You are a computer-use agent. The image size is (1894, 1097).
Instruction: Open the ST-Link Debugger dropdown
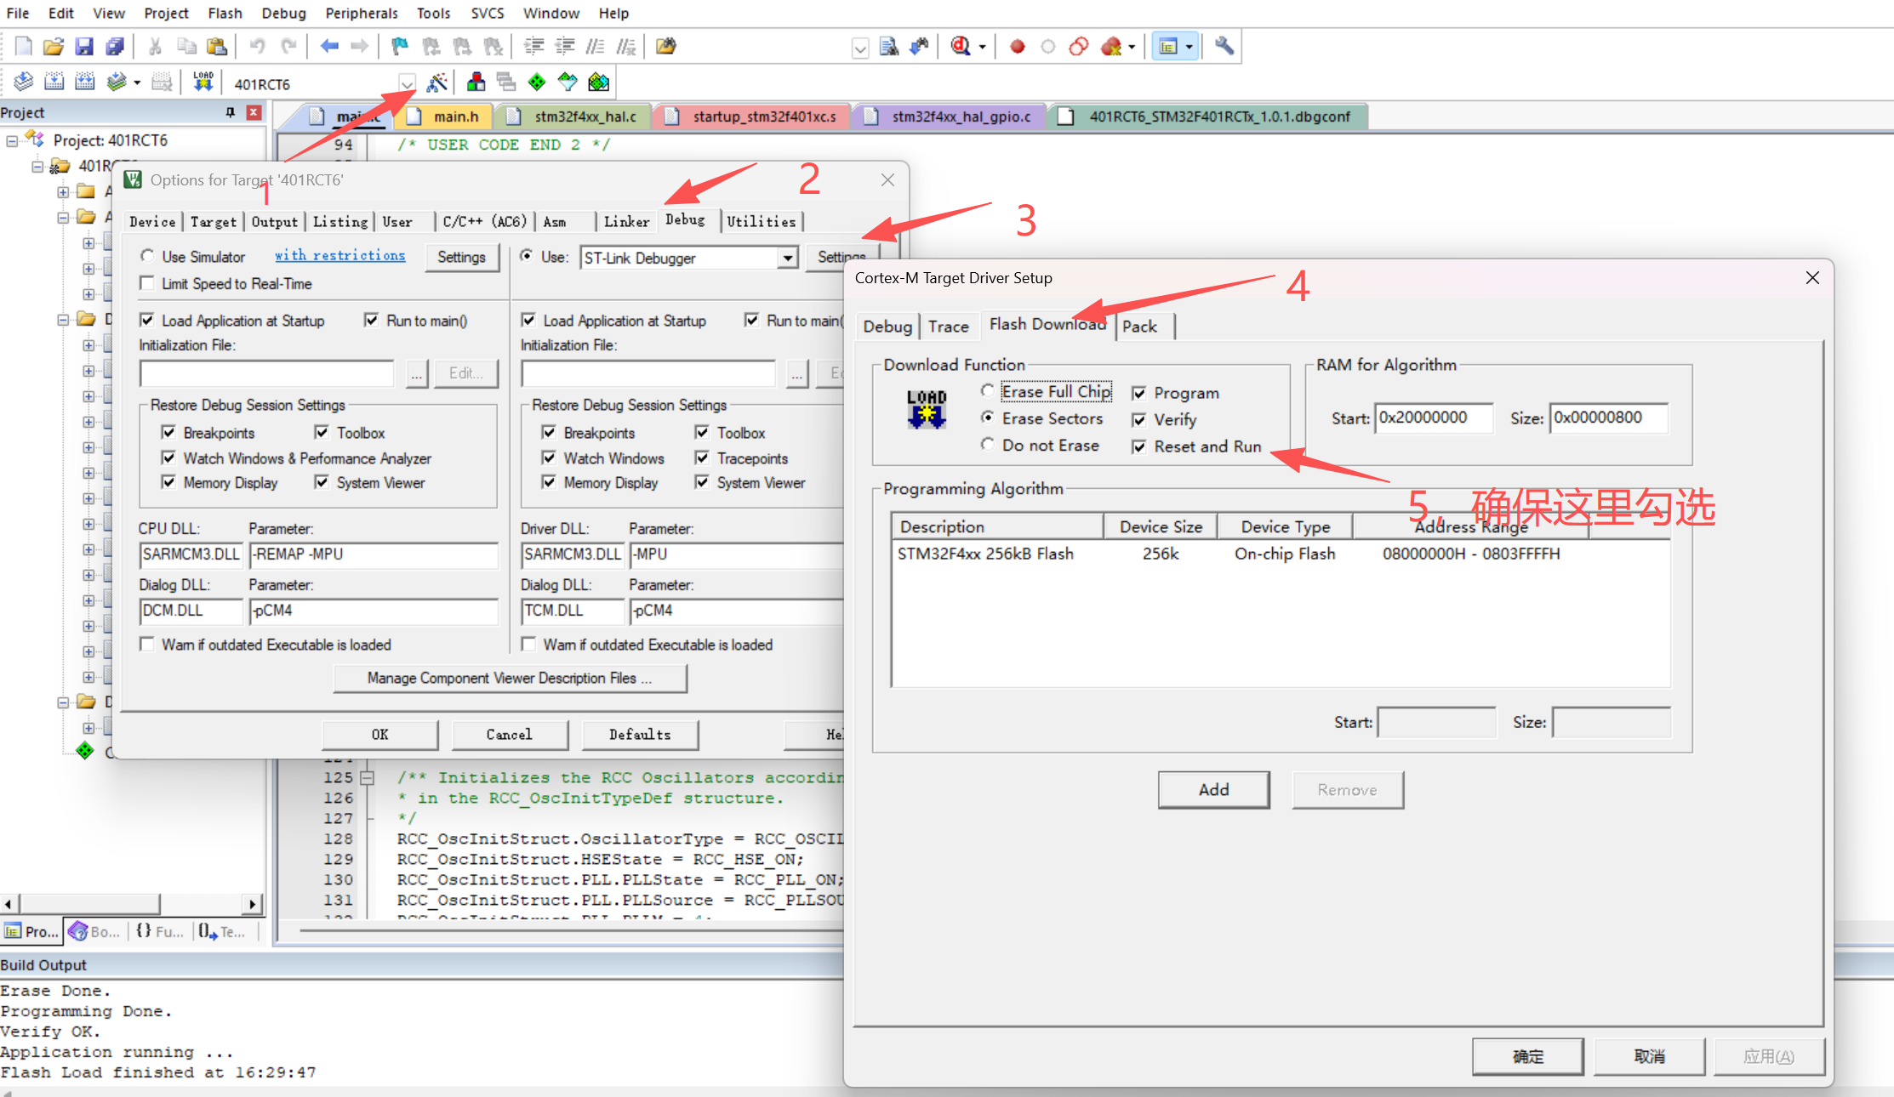[788, 258]
